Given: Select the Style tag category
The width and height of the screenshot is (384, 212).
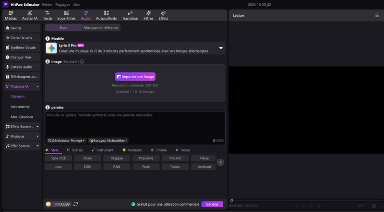Looking at the screenshot, I should [52, 150].
